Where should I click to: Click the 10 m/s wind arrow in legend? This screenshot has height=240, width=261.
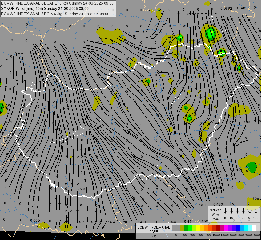231,211
